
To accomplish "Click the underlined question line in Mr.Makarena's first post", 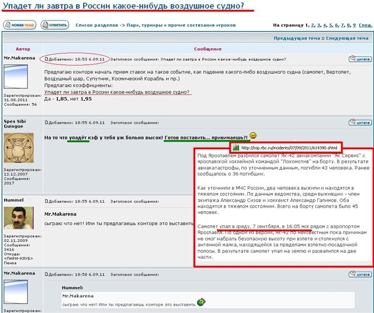I will point(117,92).
